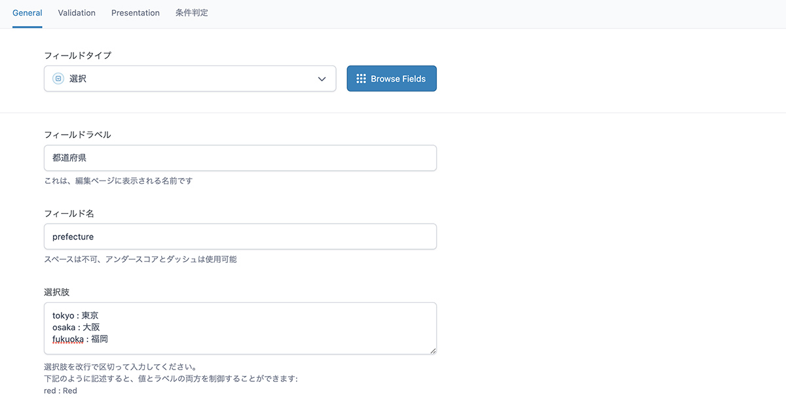The height and width of the screenshot is (414, 786).
Task: Click the 'red : Red' example text
Action: (60, 390)
